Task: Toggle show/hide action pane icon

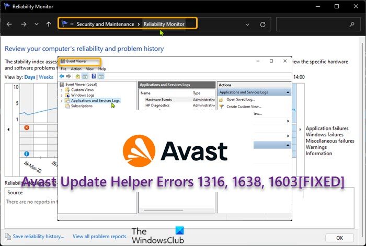Action: pyautogui.click(x=101, y=76)
